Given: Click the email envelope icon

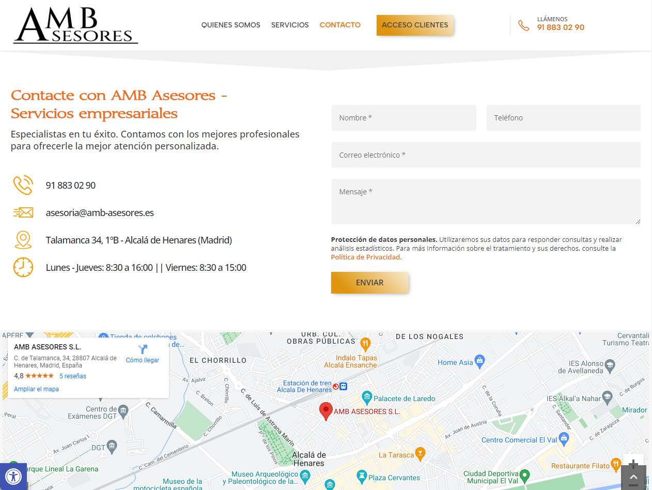Looking at the screenshot, I should (23, 212).
